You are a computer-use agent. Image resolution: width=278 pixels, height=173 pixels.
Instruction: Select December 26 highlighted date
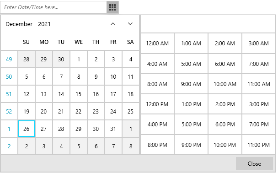click(27, 129)
